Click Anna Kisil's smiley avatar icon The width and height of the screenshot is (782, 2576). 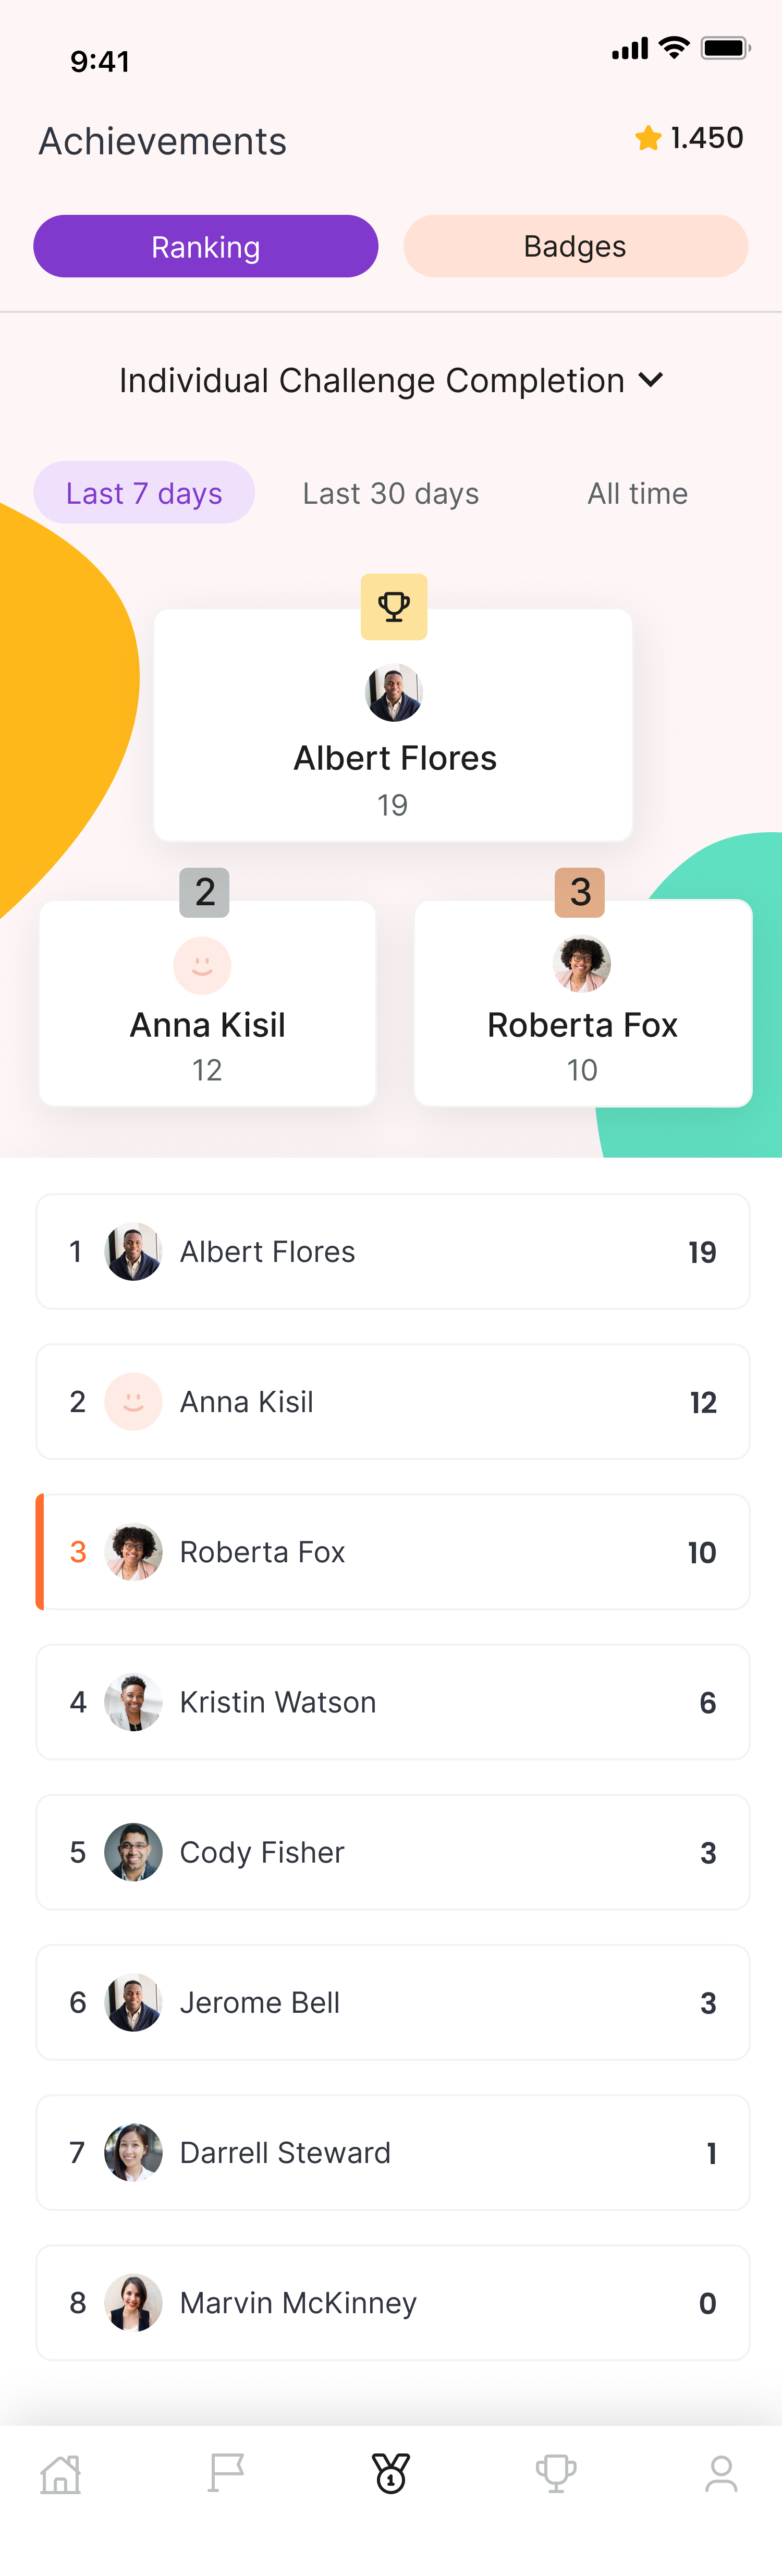pyautogui.click(x=202, y=965)
